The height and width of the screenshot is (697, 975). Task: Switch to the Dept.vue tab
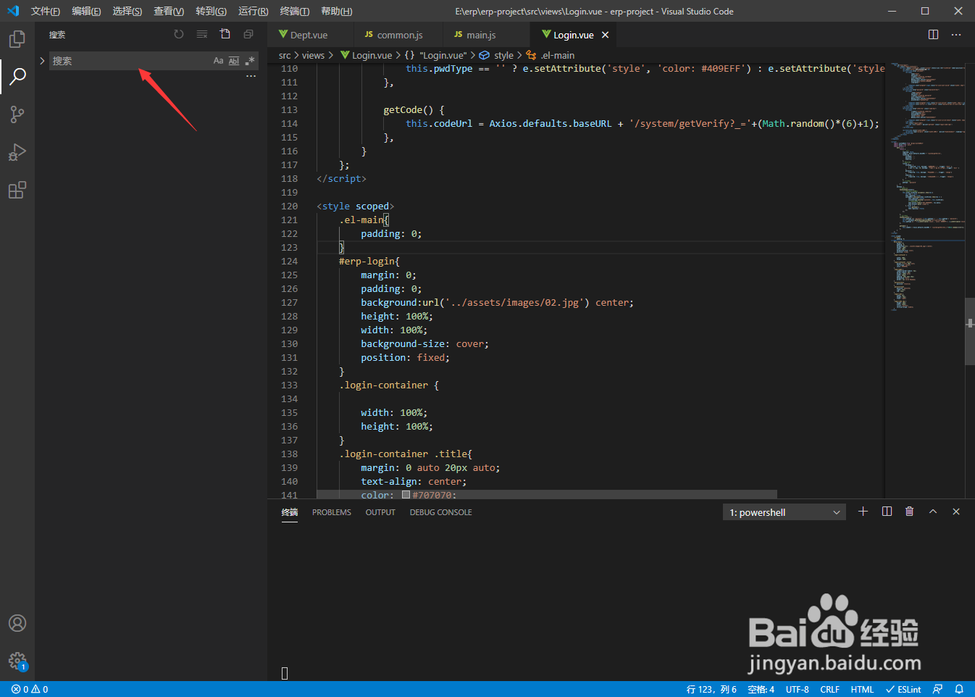310,35
